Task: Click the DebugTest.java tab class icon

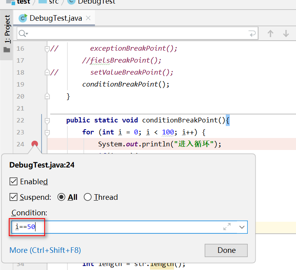Action: pyautogui.click(x=23, y=18)
